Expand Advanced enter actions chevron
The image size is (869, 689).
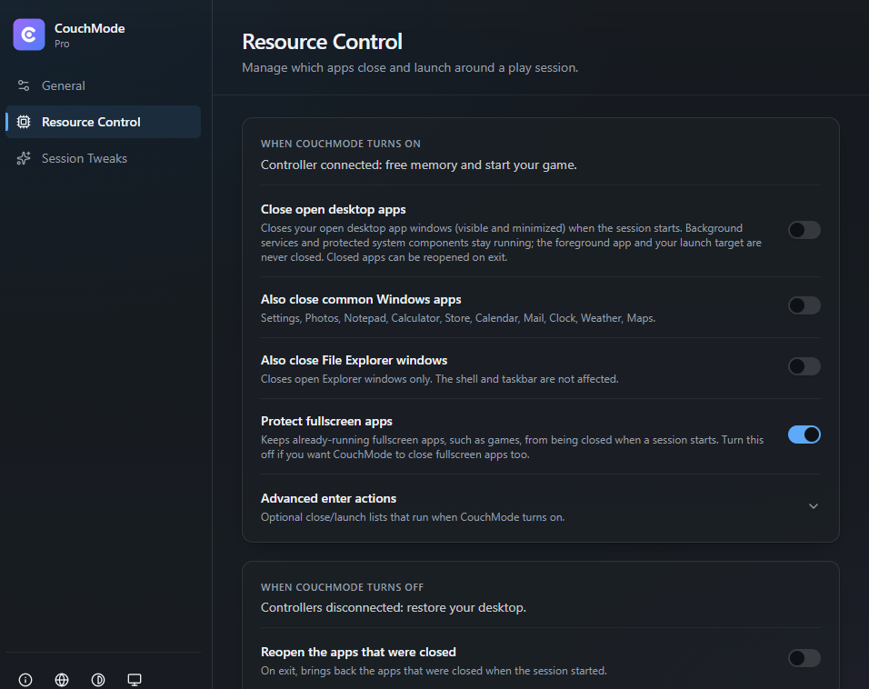coord(813,506)
